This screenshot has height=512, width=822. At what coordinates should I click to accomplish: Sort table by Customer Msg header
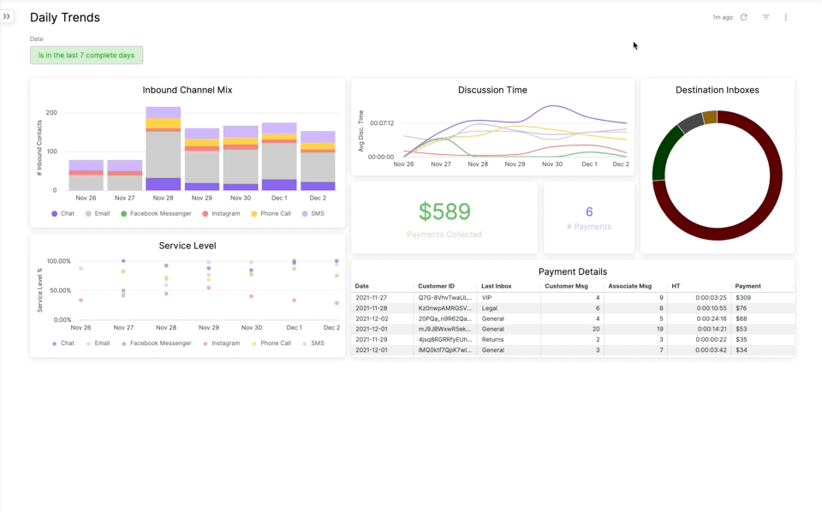pos(566,286)
